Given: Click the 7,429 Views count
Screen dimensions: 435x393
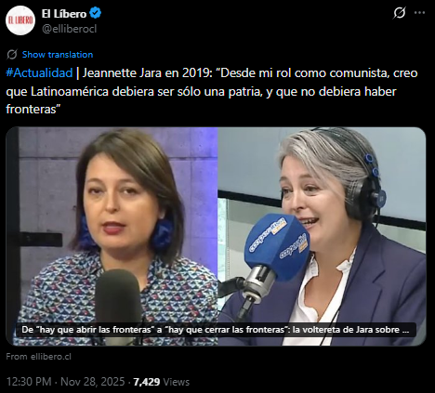Looking at the screenshot, I should click(161, 382).
